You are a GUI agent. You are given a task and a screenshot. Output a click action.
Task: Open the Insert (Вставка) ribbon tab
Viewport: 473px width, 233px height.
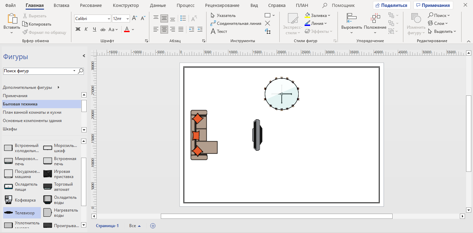pyautogui.click(x=61, y=6)
